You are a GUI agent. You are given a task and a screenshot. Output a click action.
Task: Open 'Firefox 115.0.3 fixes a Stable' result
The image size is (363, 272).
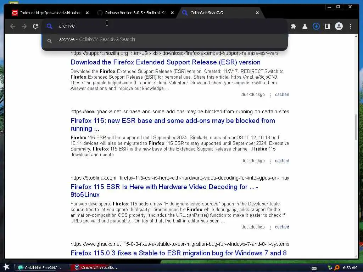179,253
